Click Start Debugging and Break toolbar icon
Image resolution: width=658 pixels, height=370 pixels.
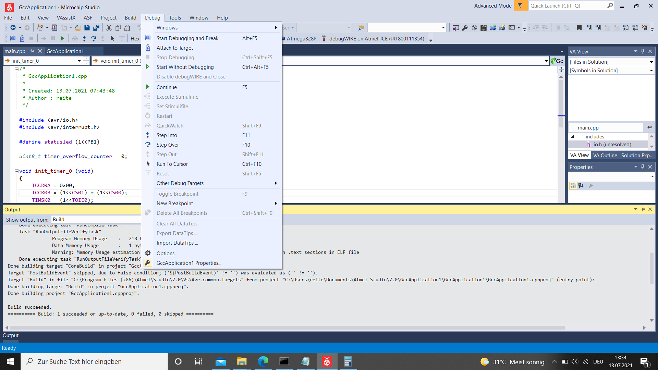click(13, 38)
